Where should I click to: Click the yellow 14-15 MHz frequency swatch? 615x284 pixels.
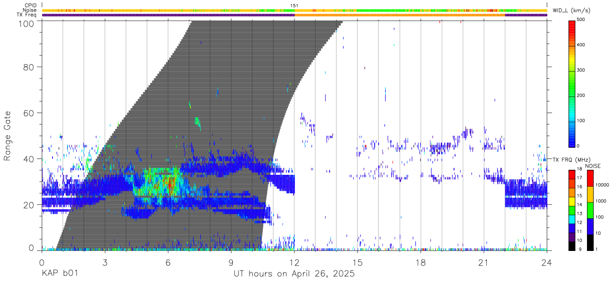pyautogui.click(x=571, y=201)
